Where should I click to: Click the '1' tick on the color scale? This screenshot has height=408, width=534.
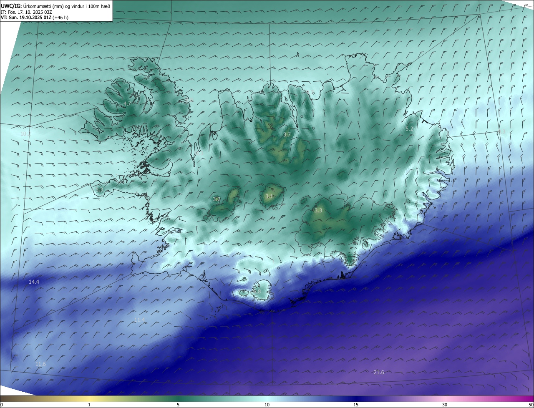click(x=89, y=405)
